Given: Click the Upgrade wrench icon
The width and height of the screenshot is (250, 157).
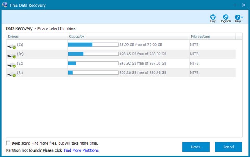Looking at the screenshot, I should 225,17.
